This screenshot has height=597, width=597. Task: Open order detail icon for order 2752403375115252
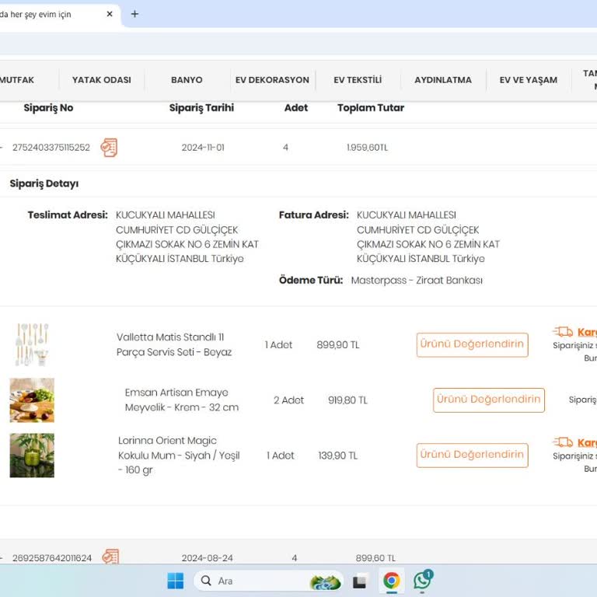pos(110,148)
